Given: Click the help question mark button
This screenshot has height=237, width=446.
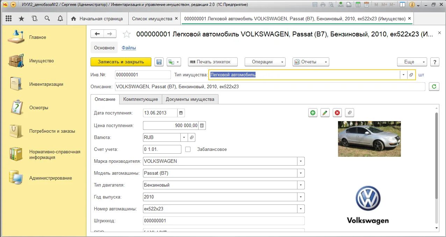Looking at the screenshot, I should point(434,62).
